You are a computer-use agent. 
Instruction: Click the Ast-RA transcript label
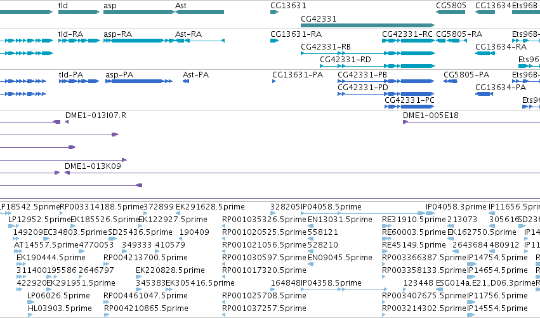(x=188, y=34)
